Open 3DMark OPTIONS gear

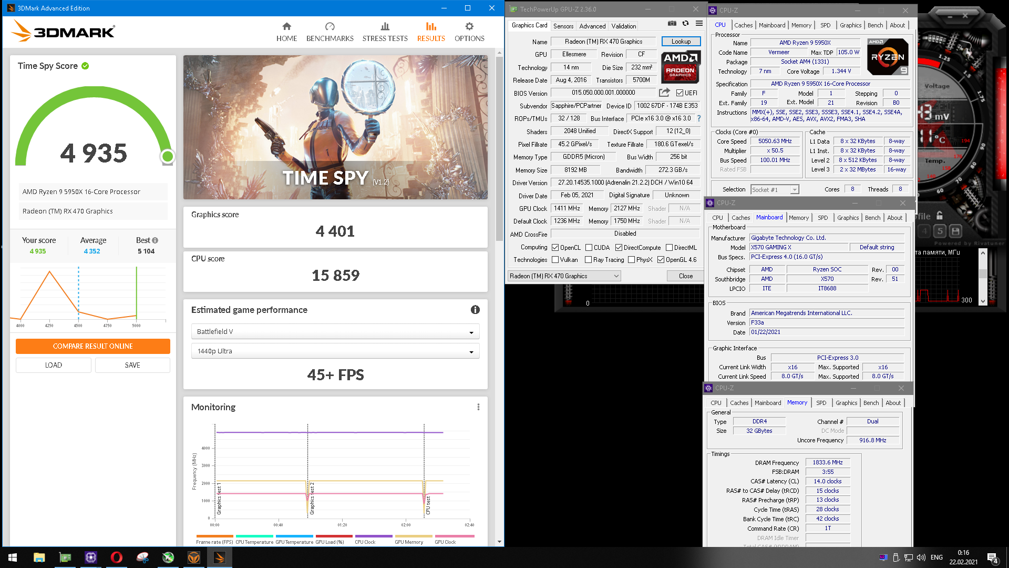pyautogui.click(x=469, y=32)
